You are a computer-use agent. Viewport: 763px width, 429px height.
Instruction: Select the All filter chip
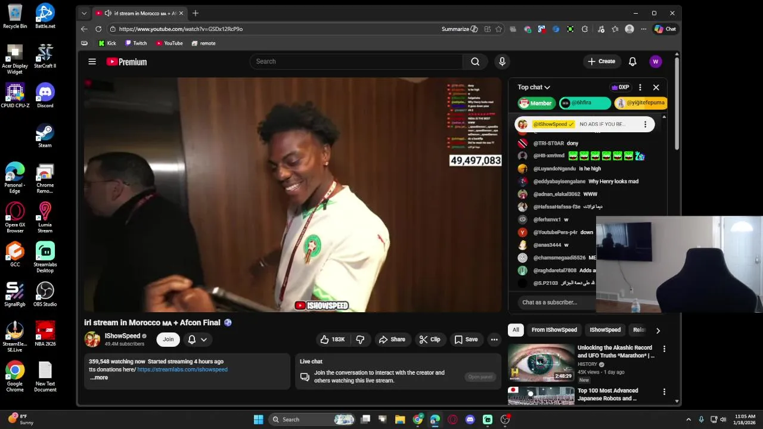click(516, 330)
